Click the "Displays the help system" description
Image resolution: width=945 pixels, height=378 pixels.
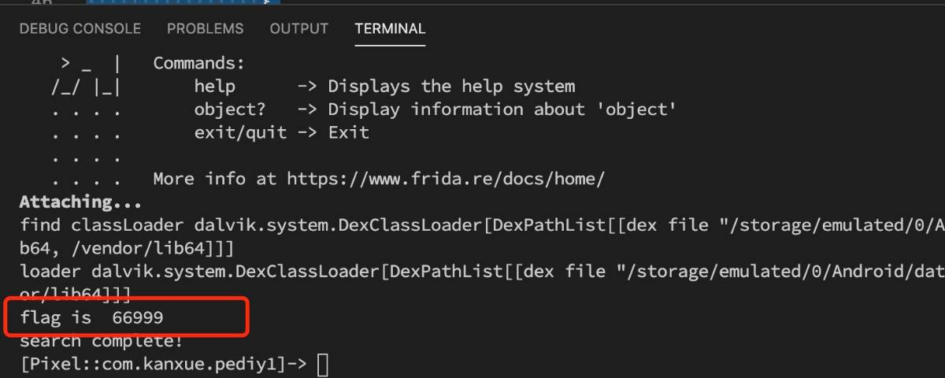(x=451, y=86)
